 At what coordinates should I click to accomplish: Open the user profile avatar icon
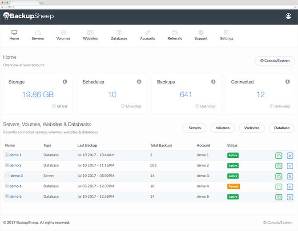288,16
